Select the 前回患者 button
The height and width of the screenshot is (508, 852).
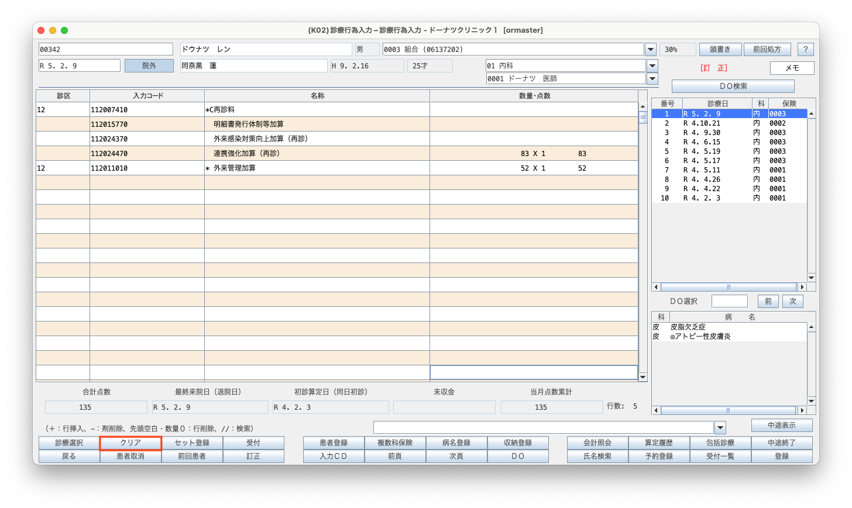192,457
